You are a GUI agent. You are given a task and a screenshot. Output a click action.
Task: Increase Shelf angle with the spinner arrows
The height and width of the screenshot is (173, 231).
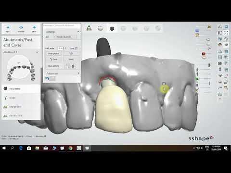tap(64, 48)
